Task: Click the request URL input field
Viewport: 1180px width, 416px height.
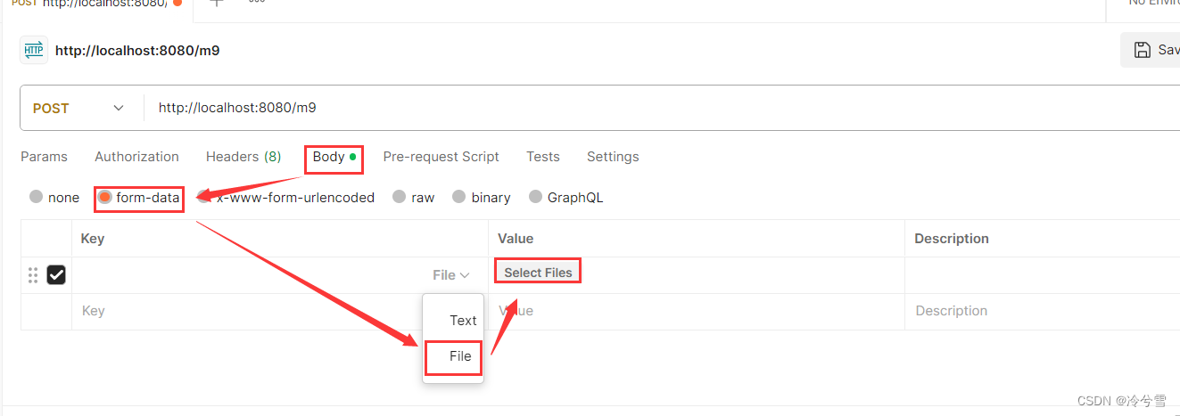Action: click(x=624, y=108)
